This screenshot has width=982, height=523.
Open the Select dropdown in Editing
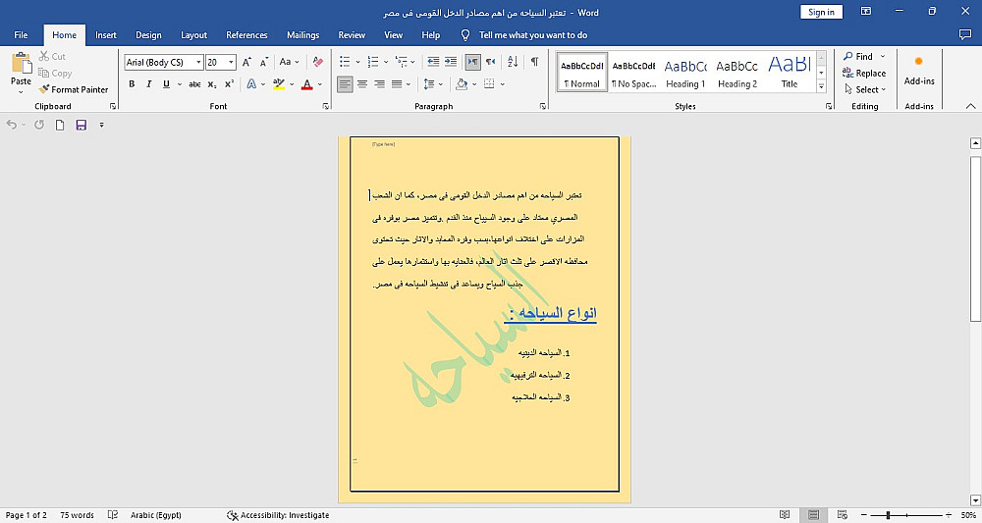[x=865, y=89]
